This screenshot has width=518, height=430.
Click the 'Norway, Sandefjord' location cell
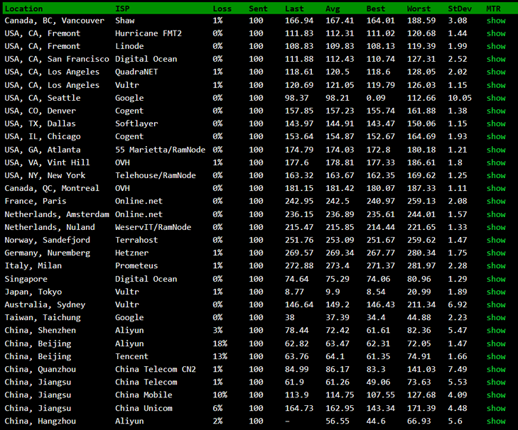(x=47, y=240)
